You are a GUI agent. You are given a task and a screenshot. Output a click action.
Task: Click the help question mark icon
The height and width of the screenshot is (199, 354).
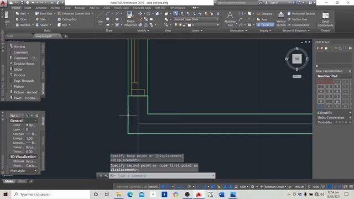tap(310, 3)
